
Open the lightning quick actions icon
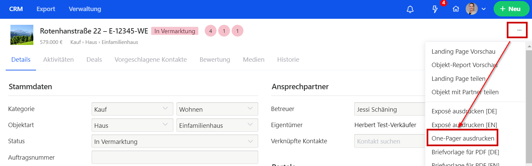point(435,9)
